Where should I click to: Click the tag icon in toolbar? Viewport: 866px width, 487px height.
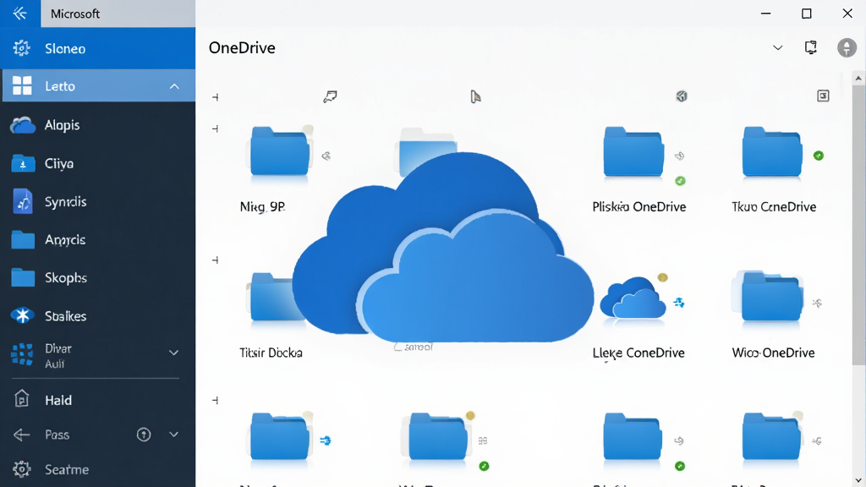point(331,96)
